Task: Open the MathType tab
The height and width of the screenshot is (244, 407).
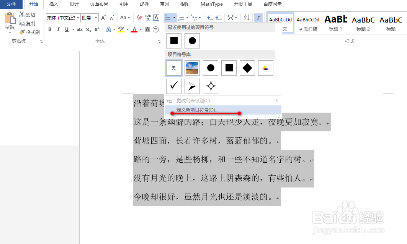Action: tap(211, 4)
